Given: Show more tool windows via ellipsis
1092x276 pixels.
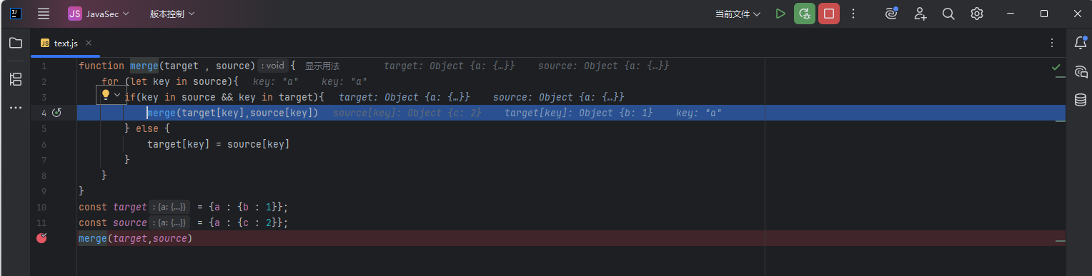Looking at the screenshot, I should [x=15, y=108].
